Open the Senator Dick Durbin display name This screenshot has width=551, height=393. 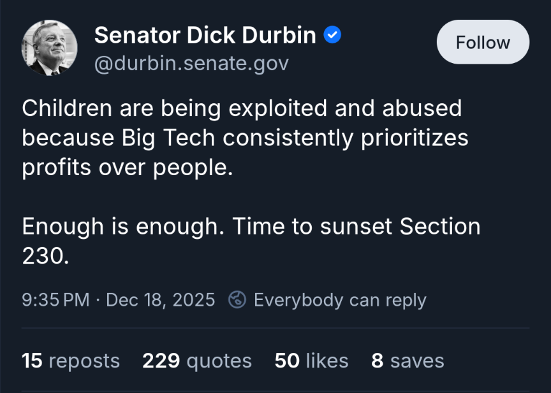[205, 36]
